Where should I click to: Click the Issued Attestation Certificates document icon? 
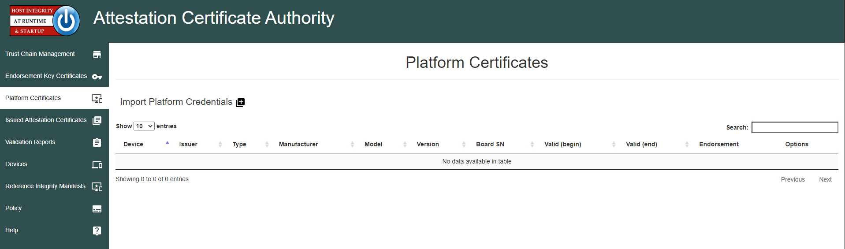(97, 121)
